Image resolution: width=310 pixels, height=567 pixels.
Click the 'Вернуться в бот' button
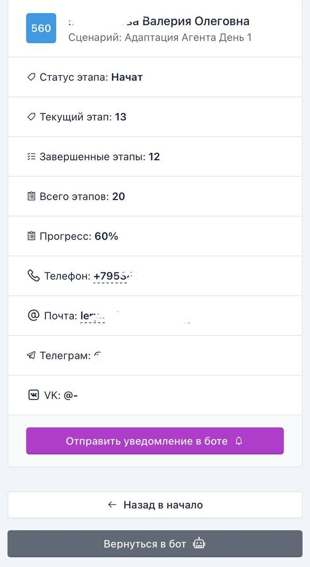[155, 543]
